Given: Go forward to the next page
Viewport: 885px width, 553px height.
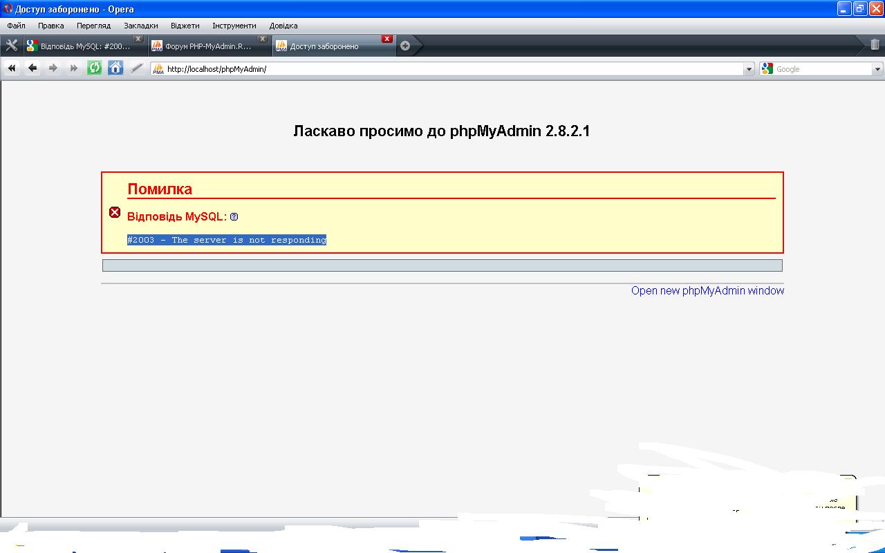Looking at the screenshot, I should (x=53, y=68).
